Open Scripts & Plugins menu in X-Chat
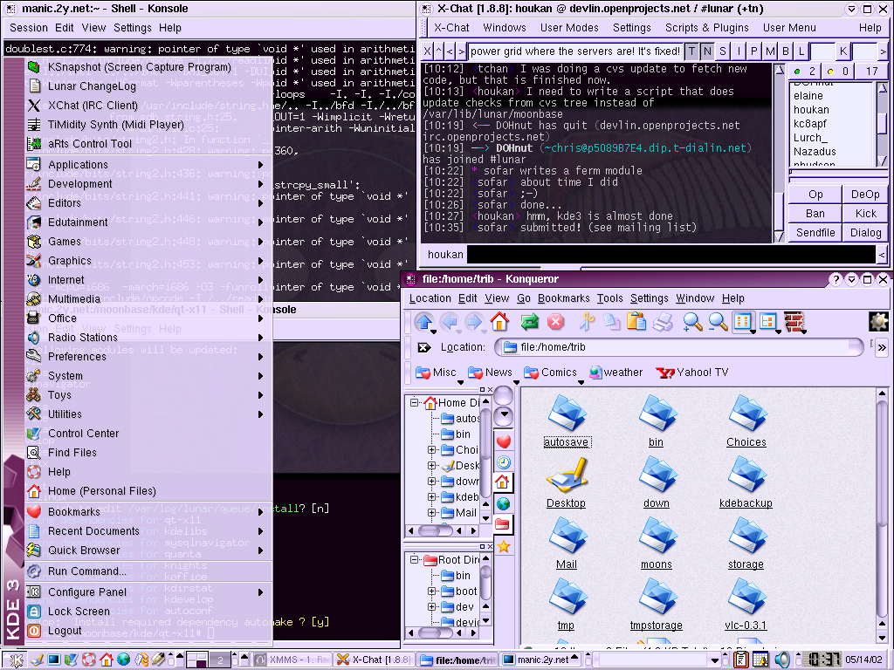 click(707, 28)
